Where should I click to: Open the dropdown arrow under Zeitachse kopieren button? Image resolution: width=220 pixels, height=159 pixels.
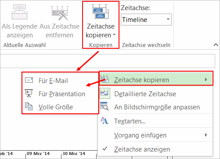[x=114, y=35]
